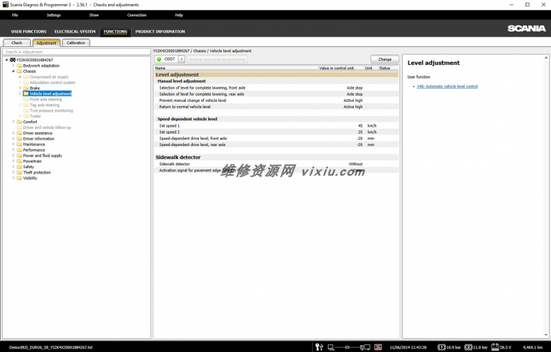Click the circuit 1 air pressure icon
Image resolution: width=551 pixels, height=352 pixels.
(x=441, y=347)
